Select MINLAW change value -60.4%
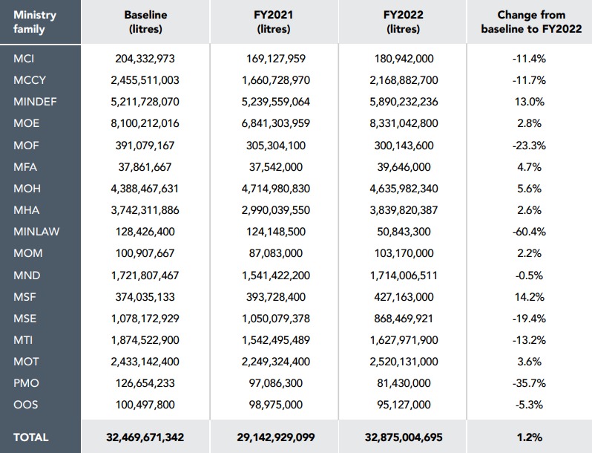 pos(529,232)
